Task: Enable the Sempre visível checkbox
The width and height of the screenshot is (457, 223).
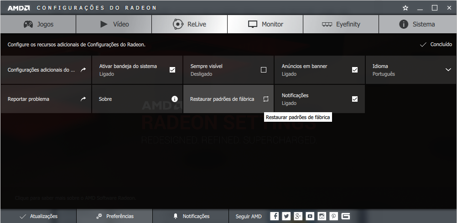Action: coord(264,70)
